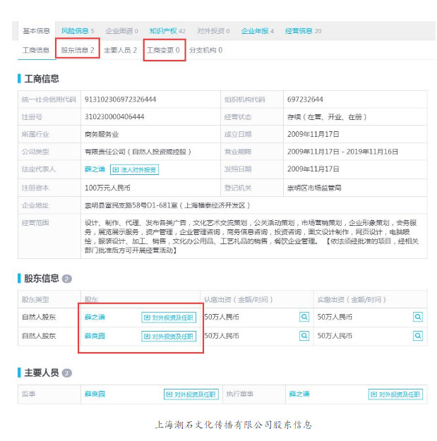
Task: Open the 企业舆情 tab
Action: click(x=121, y=31)
